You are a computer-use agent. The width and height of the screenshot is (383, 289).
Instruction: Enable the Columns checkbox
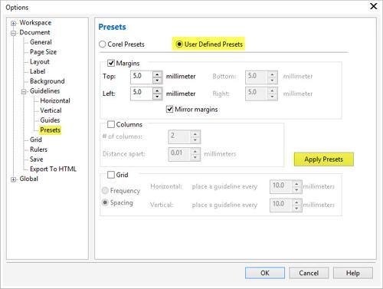point(111,124)
